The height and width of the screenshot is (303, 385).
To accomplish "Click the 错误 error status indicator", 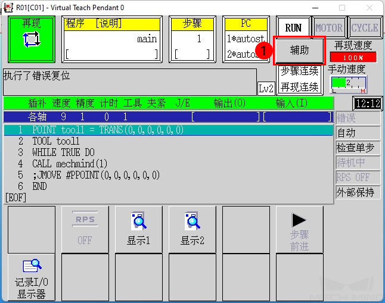I will coord(358,118).
